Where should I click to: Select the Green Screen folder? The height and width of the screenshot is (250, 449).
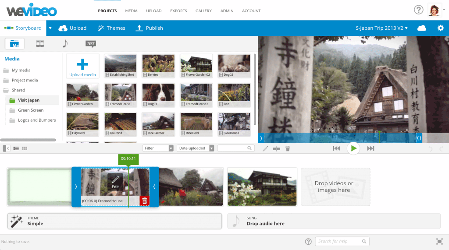click(31, 110)
